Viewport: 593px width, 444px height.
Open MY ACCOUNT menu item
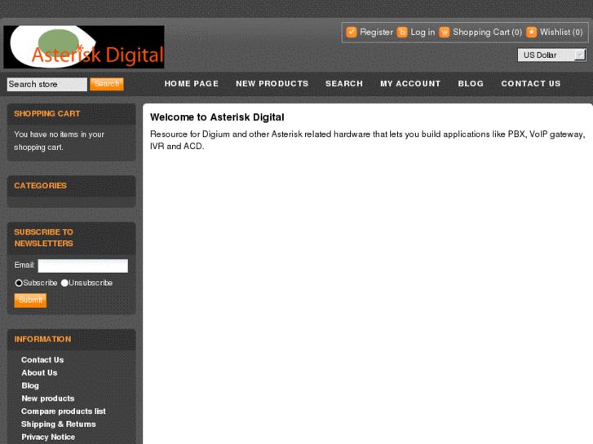coord(410,84)
